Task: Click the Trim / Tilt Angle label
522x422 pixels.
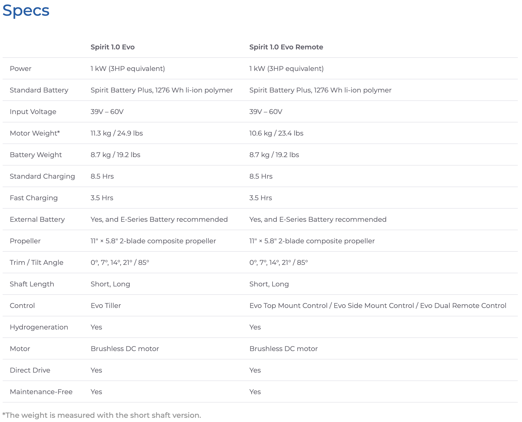Action: pos(37,263)
